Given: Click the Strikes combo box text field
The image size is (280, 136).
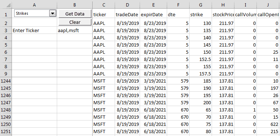Looking at the screenshot, I should (32, 13).
